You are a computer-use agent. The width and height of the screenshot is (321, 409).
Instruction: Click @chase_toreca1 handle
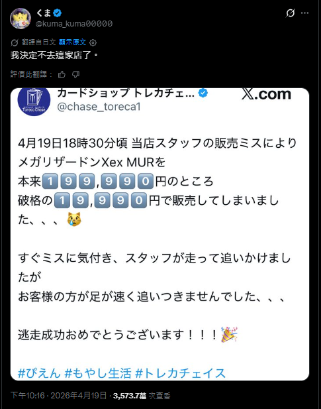tap(99, 107)
